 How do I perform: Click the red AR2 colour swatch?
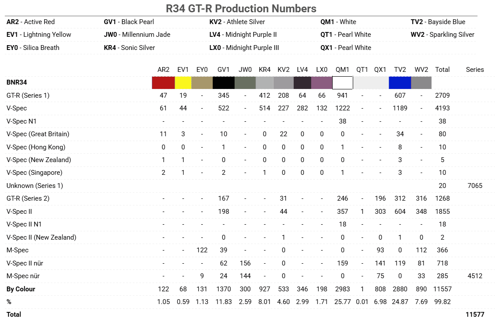click(x=163, y=83)
